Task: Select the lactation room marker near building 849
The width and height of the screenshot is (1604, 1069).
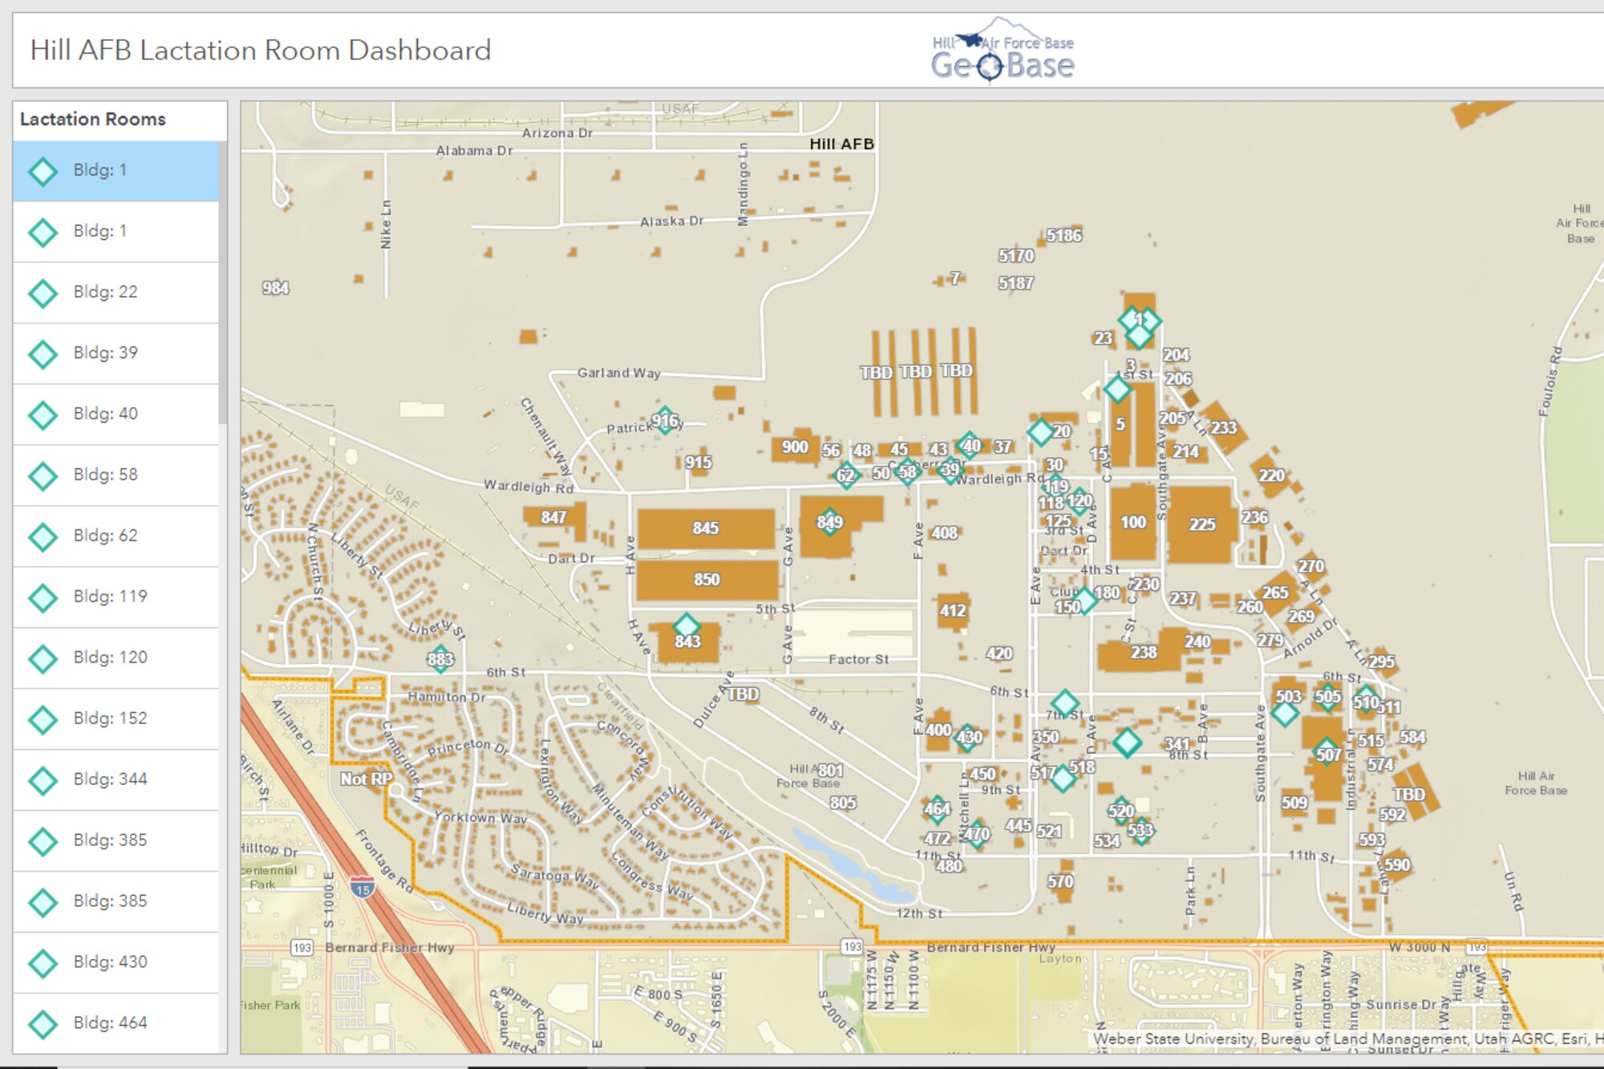Action: click(829, 523)
